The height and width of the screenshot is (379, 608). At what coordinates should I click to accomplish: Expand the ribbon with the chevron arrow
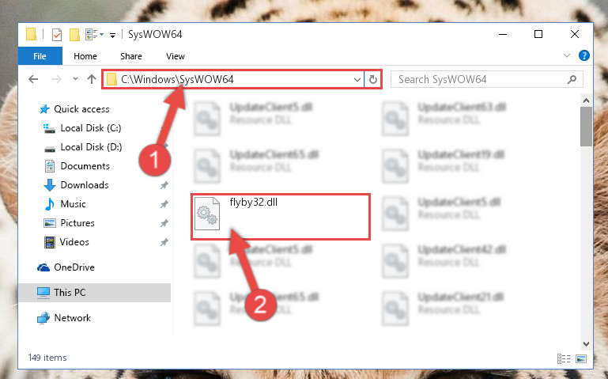coord(567,55)
